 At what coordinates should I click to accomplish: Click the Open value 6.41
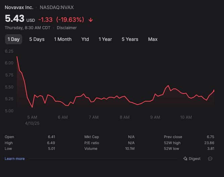(51, 137)
